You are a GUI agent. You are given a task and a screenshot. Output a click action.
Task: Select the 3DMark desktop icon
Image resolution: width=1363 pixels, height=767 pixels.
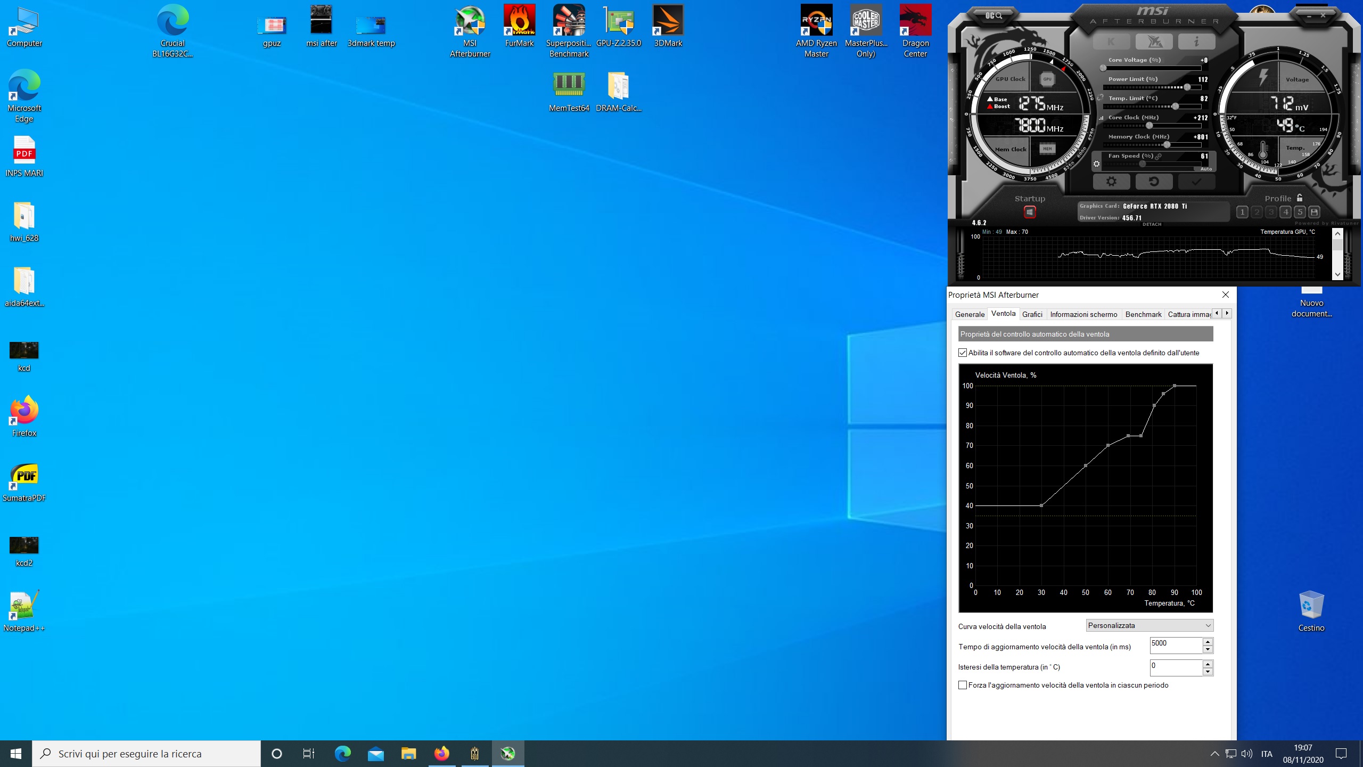point(668,26)
